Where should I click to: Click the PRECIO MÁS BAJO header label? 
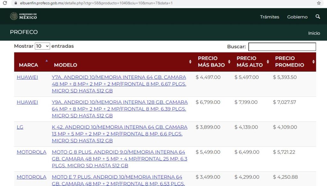[211, 61]
